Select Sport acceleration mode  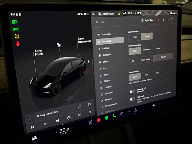[147, 36]
